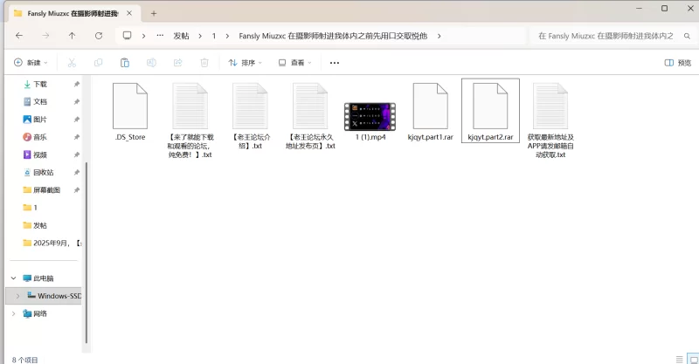Screen dimensions: 699x364
Task: Open the See more (...) toolbar menu
Action: tap(334, 63)
